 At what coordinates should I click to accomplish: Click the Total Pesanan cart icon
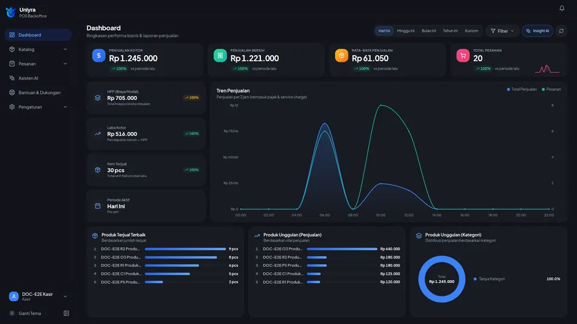[x=463, y=55]
